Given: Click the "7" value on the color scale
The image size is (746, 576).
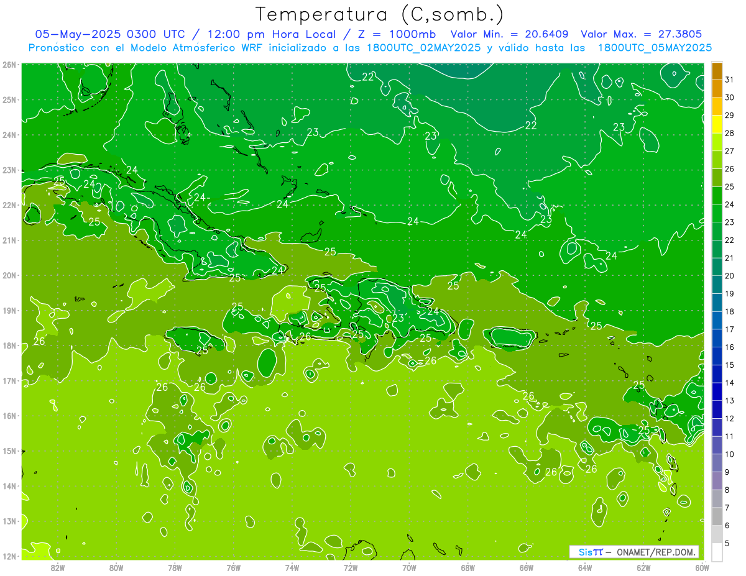Looking at the screenshot, I should tap(727, 507).
